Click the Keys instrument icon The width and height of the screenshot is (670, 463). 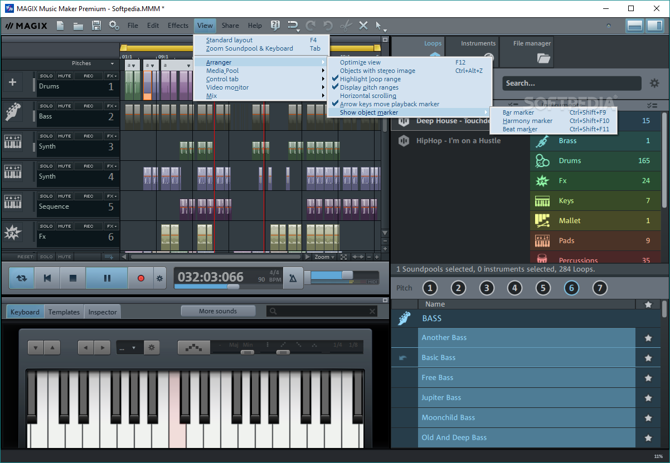pos(542,201)
